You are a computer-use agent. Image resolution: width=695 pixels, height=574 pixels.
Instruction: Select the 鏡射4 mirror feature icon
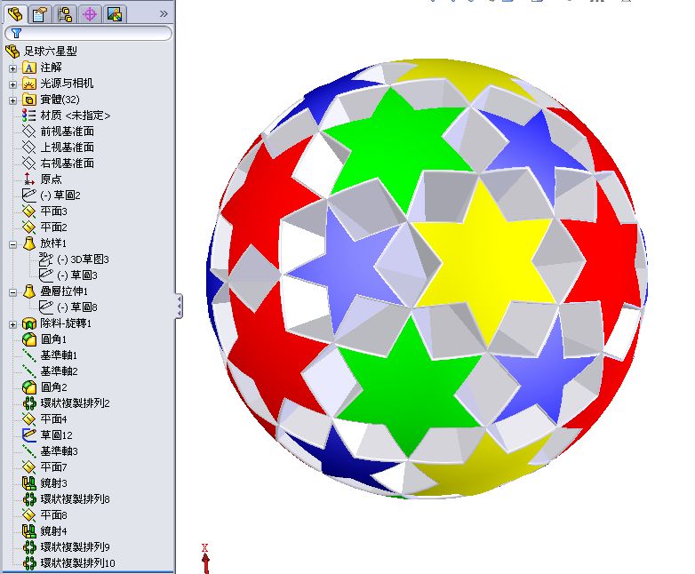tap(28, 531)
